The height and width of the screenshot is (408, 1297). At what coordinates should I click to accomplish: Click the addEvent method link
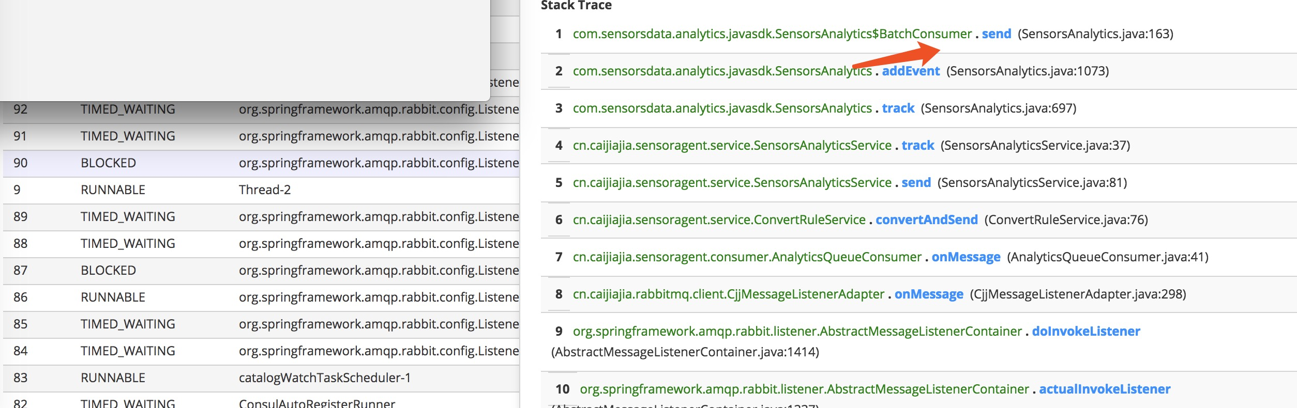[910, 71]
